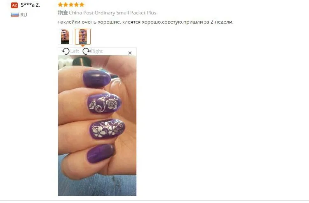This screenshot has height=203, width=309.
Task: Select the third star in the rating
Action: click(71, 5)
